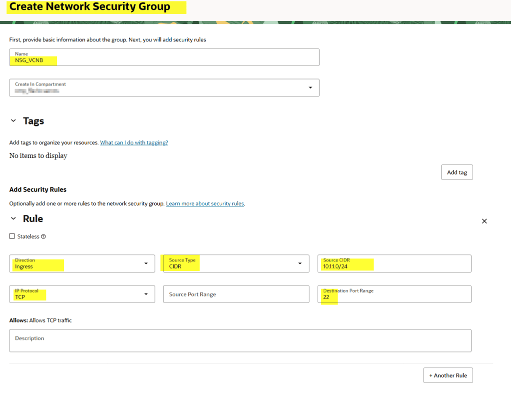This screenshot has height=396, width=511.
Task: Open 'Learn more about security rules' link
Action: [205, 203]
